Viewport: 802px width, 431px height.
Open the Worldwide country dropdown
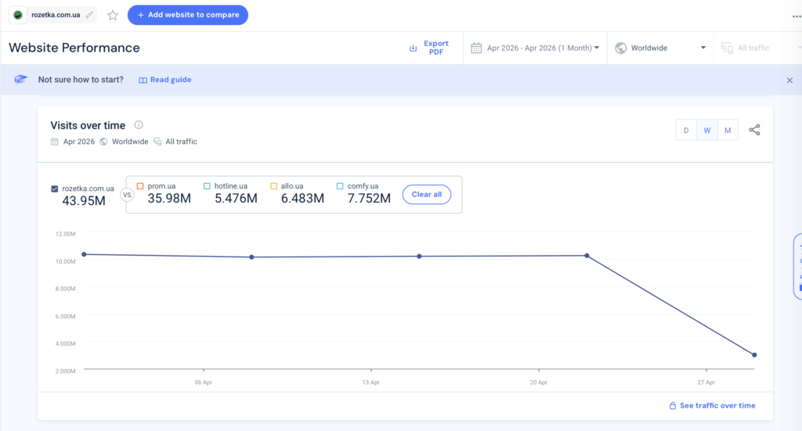click(x=660, y=48)
